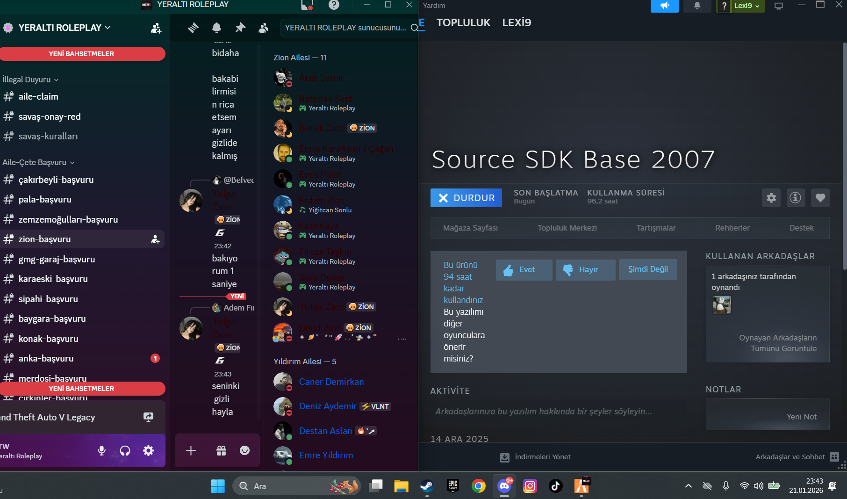This screenshot has width=847, height=499.
Task: Open the emoji picker in Discord
Action: 244,450
